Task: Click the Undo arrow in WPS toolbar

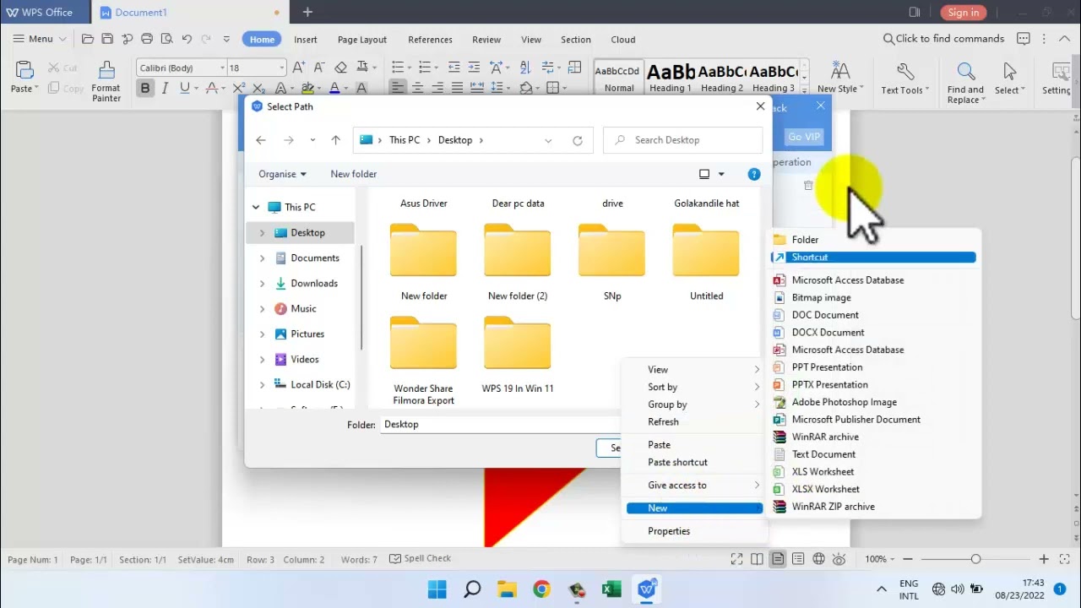Action: point(187,39)
